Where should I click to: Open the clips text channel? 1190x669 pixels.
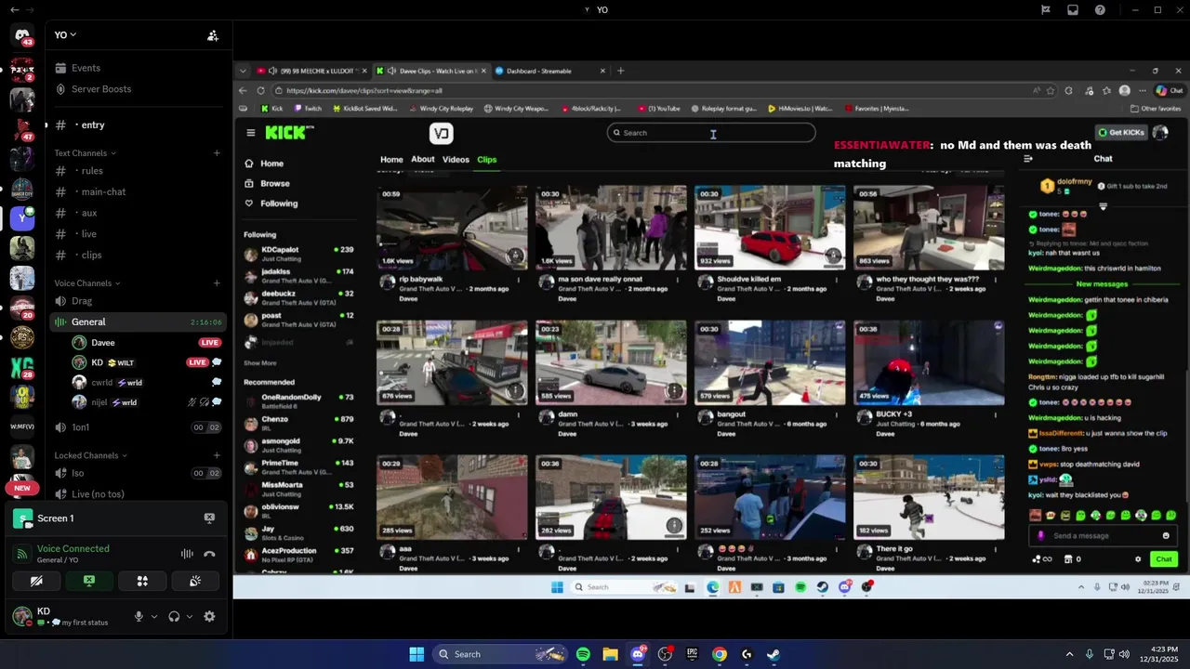click(x=138, y=255)
